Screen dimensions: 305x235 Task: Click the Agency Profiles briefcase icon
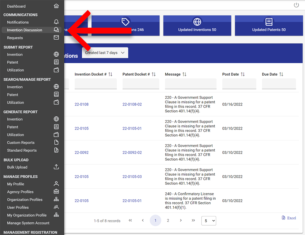56,192
